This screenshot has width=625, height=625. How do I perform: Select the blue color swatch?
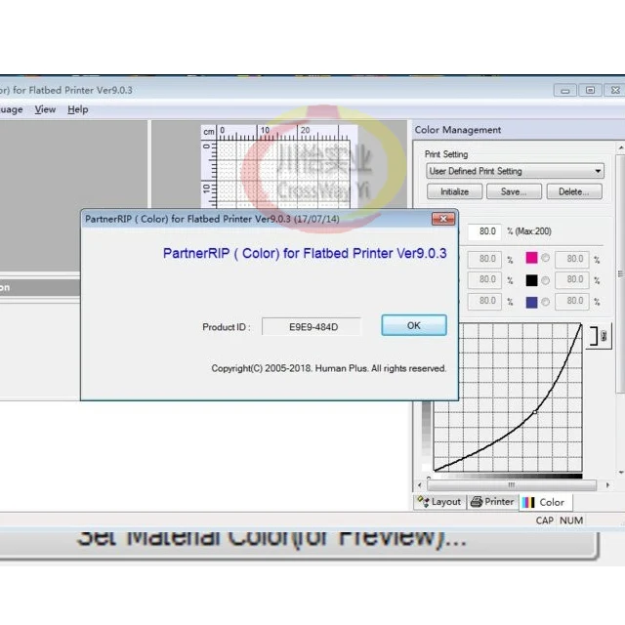[531, 302]
